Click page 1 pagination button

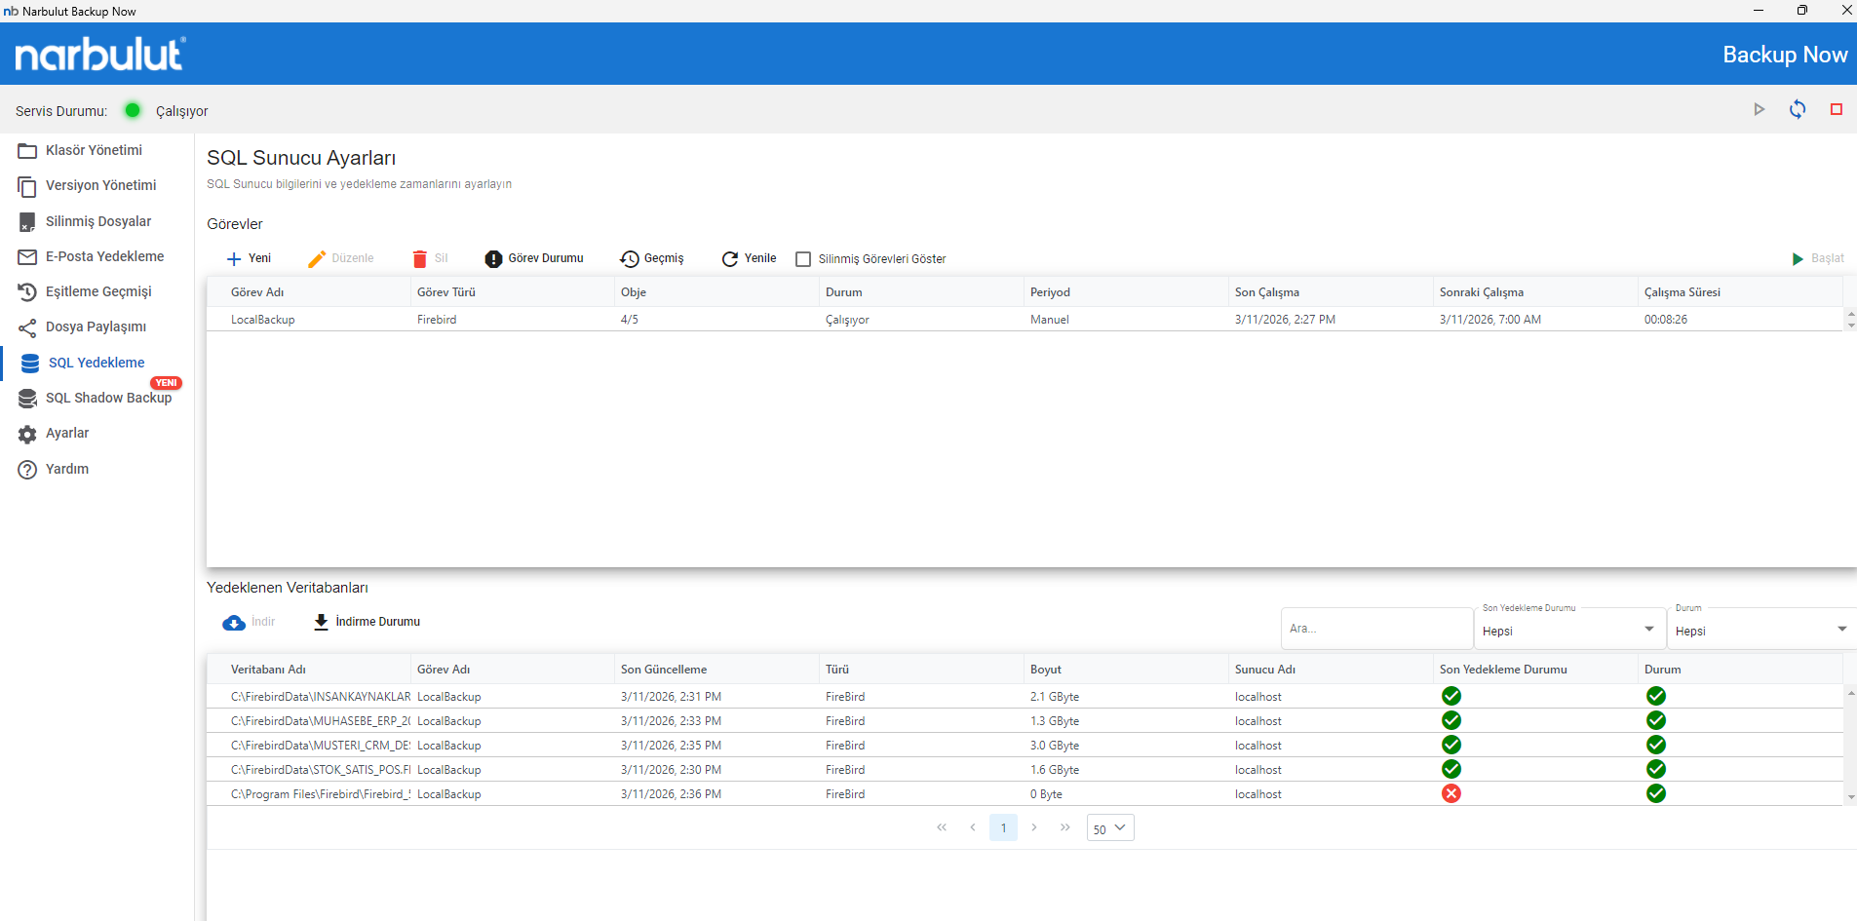tap(1003, 828)
